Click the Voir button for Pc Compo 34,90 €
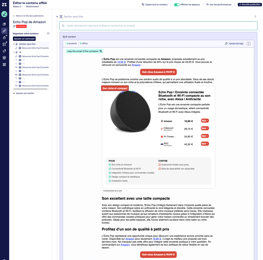 [205, 136]
